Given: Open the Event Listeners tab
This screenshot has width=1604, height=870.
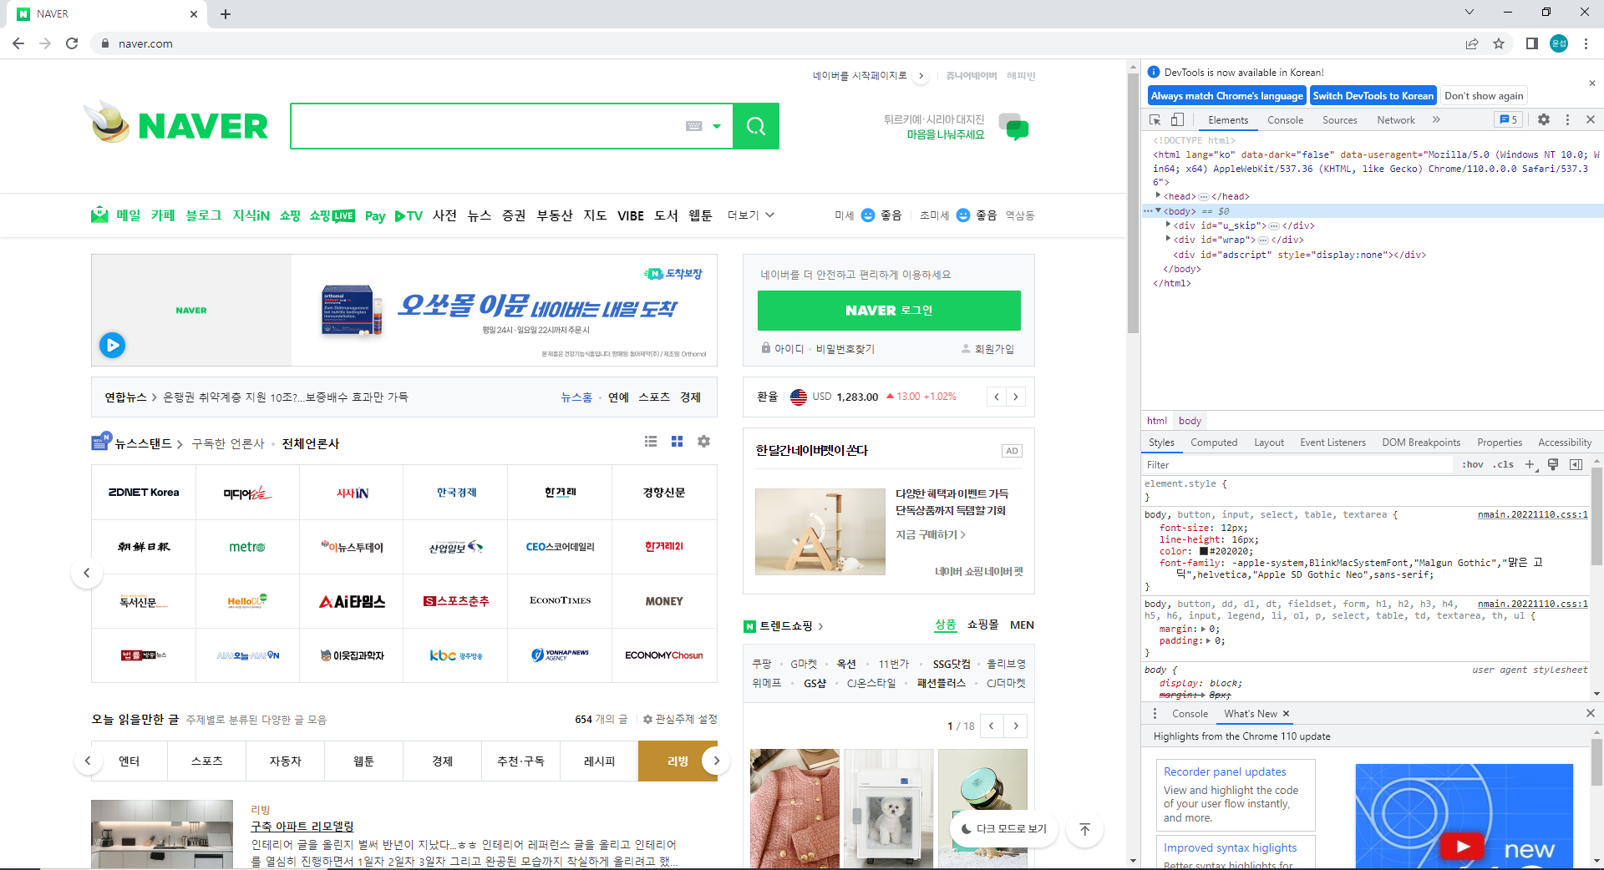Looking at the screenshot, I should (x=1332, y=443).
